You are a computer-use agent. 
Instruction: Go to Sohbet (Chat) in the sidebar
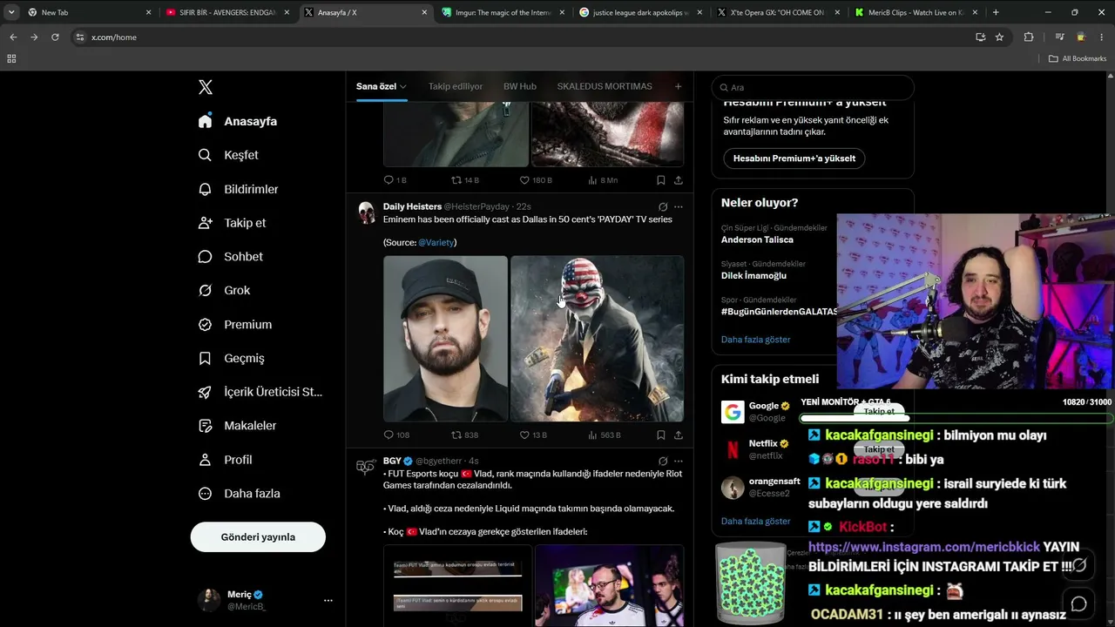(230, 257)
